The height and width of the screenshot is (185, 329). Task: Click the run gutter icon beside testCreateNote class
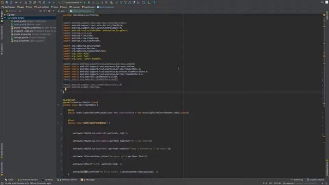59,105
